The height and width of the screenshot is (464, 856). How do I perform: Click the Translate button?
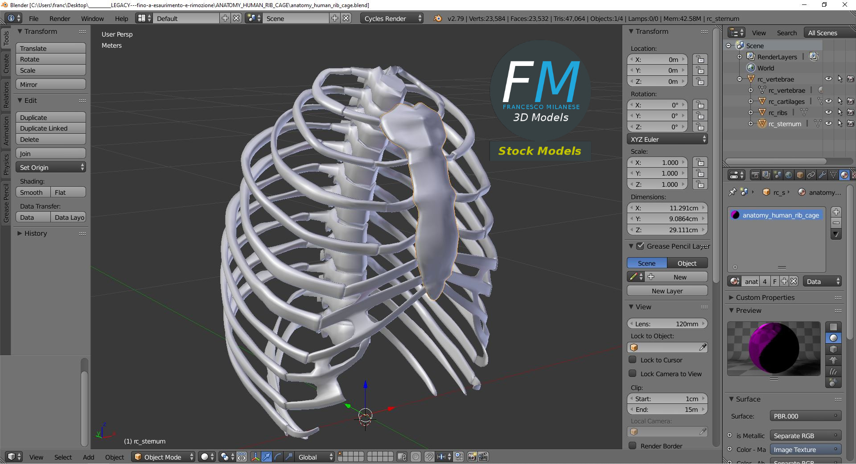(x=51, y=48)
